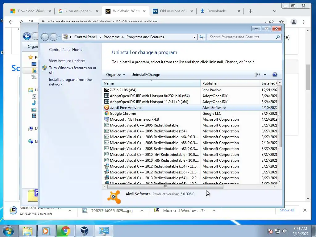316x237 pixels.
Task: Click the AdoptOpenJDK JRE 8u292-b10 icon
Action: (106, 96)
